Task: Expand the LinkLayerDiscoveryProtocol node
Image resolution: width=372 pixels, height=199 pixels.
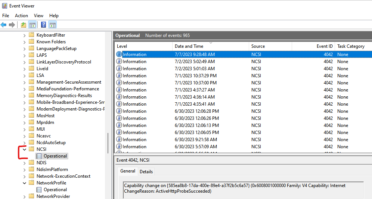Action: (24, 62)
